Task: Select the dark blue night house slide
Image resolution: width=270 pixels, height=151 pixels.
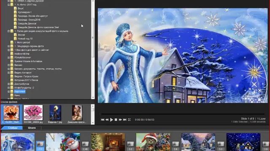Action: [243, 142]
